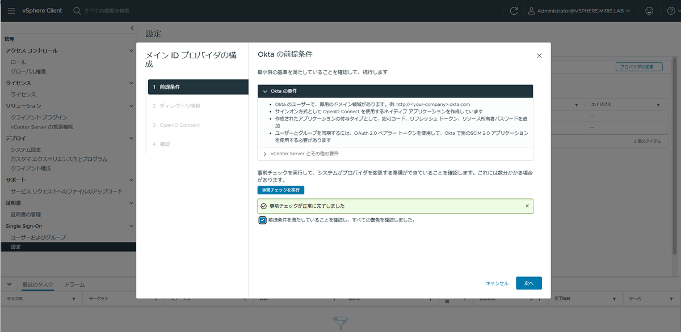The height and width of the screenshot is (332, 681).
Task: Open vCenter Server の拡張機能 in navigation
Action: pyautogui.click(x=42, y=127)
